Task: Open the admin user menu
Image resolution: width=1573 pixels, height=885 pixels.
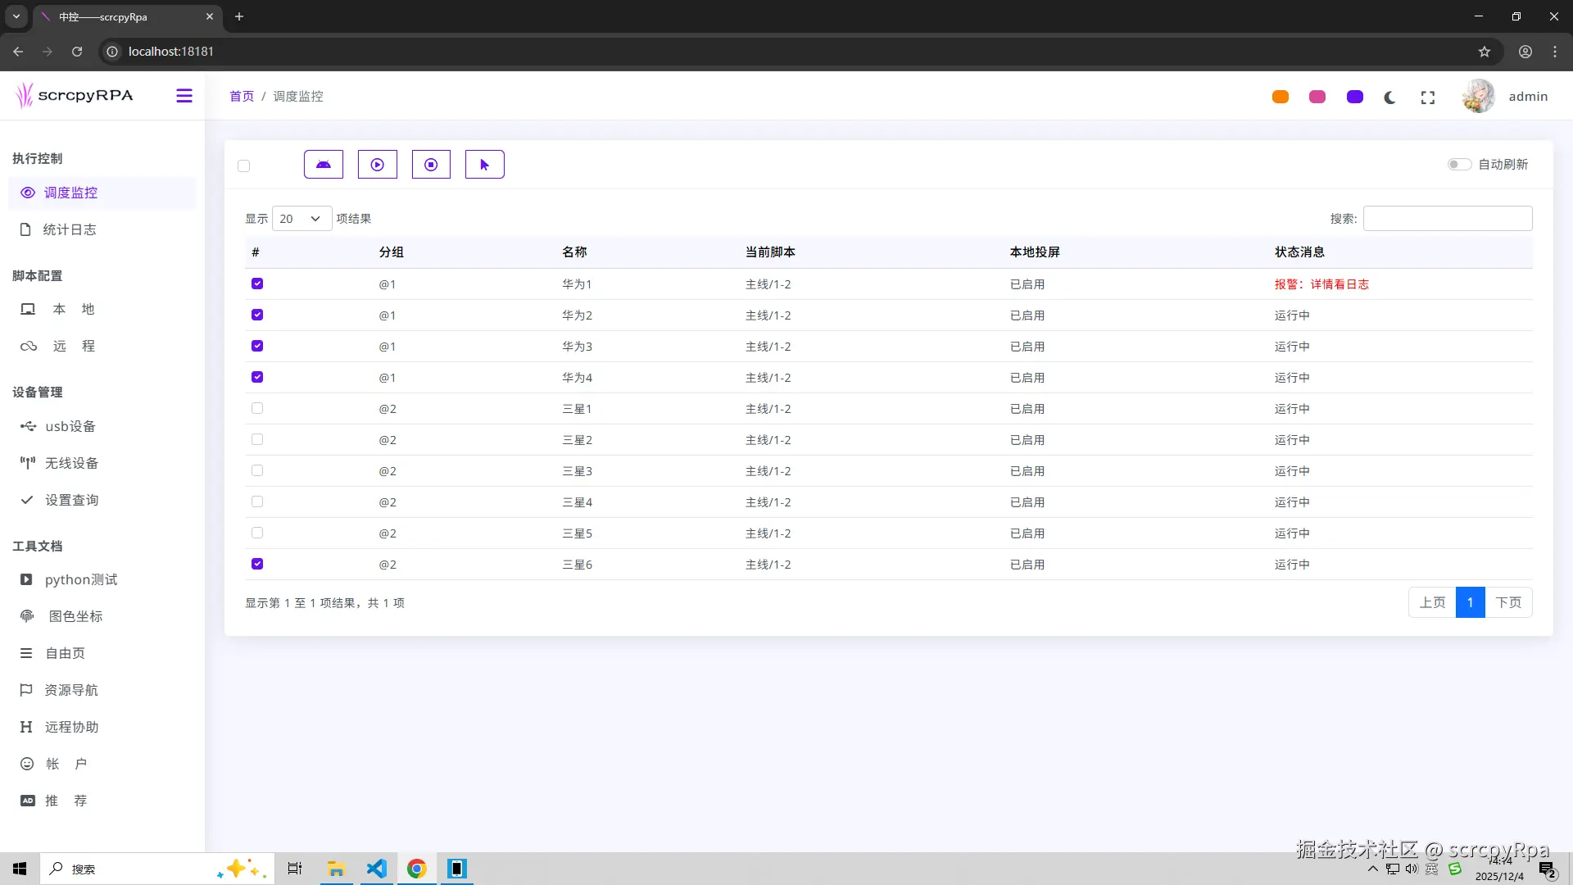Action: coord(1528,97)
